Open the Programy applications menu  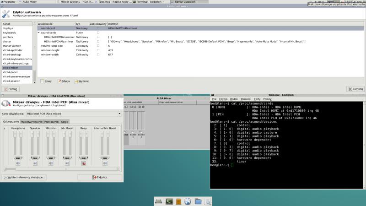click(8, 2)
